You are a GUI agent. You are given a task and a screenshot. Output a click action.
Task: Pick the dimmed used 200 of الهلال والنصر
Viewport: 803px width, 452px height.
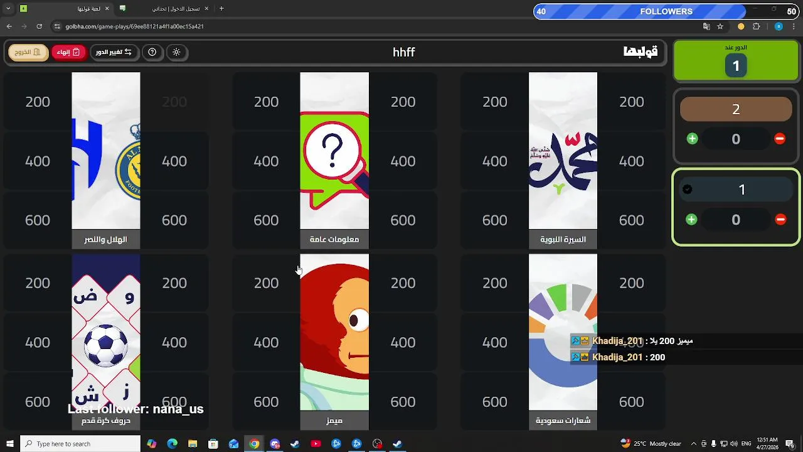(174, 102)
